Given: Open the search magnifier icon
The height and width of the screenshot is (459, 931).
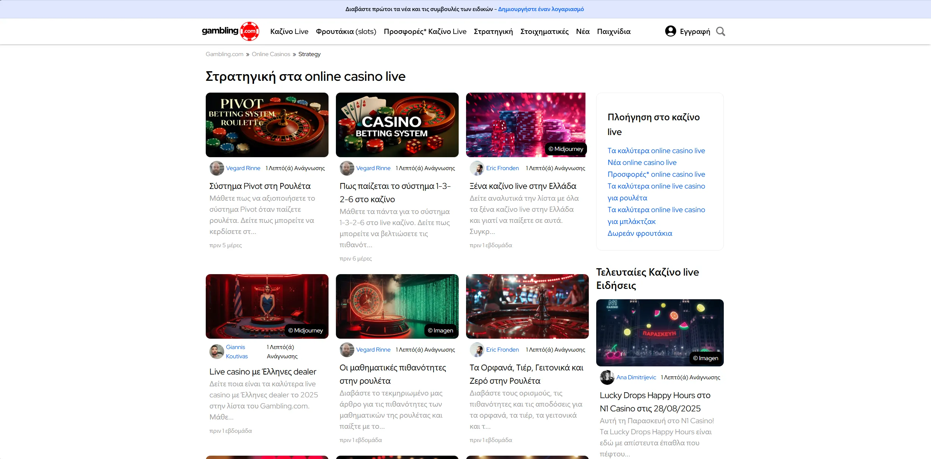Looking at the screenshot, I should pyautogui.click(x=720, y=31).
